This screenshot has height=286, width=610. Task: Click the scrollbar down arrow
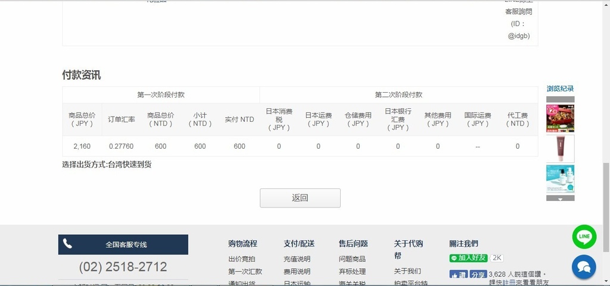click(606, 282)
